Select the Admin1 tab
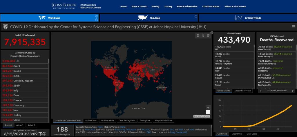Image resolution: width=297 pixels, height=137 pixels. click(x=20, y=125)
